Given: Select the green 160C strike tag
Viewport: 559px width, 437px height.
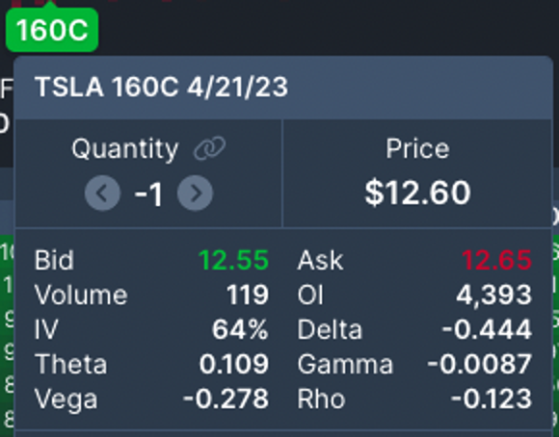Looking at the screenshot, I should [52, 30].
